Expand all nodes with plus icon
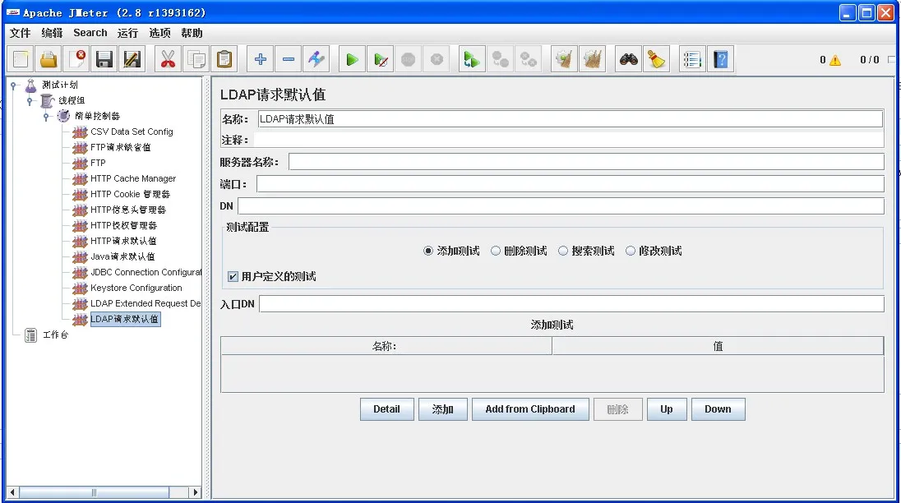Image resolution: width=901 pixels, height=503 pixels. click(x=261, y=59)
